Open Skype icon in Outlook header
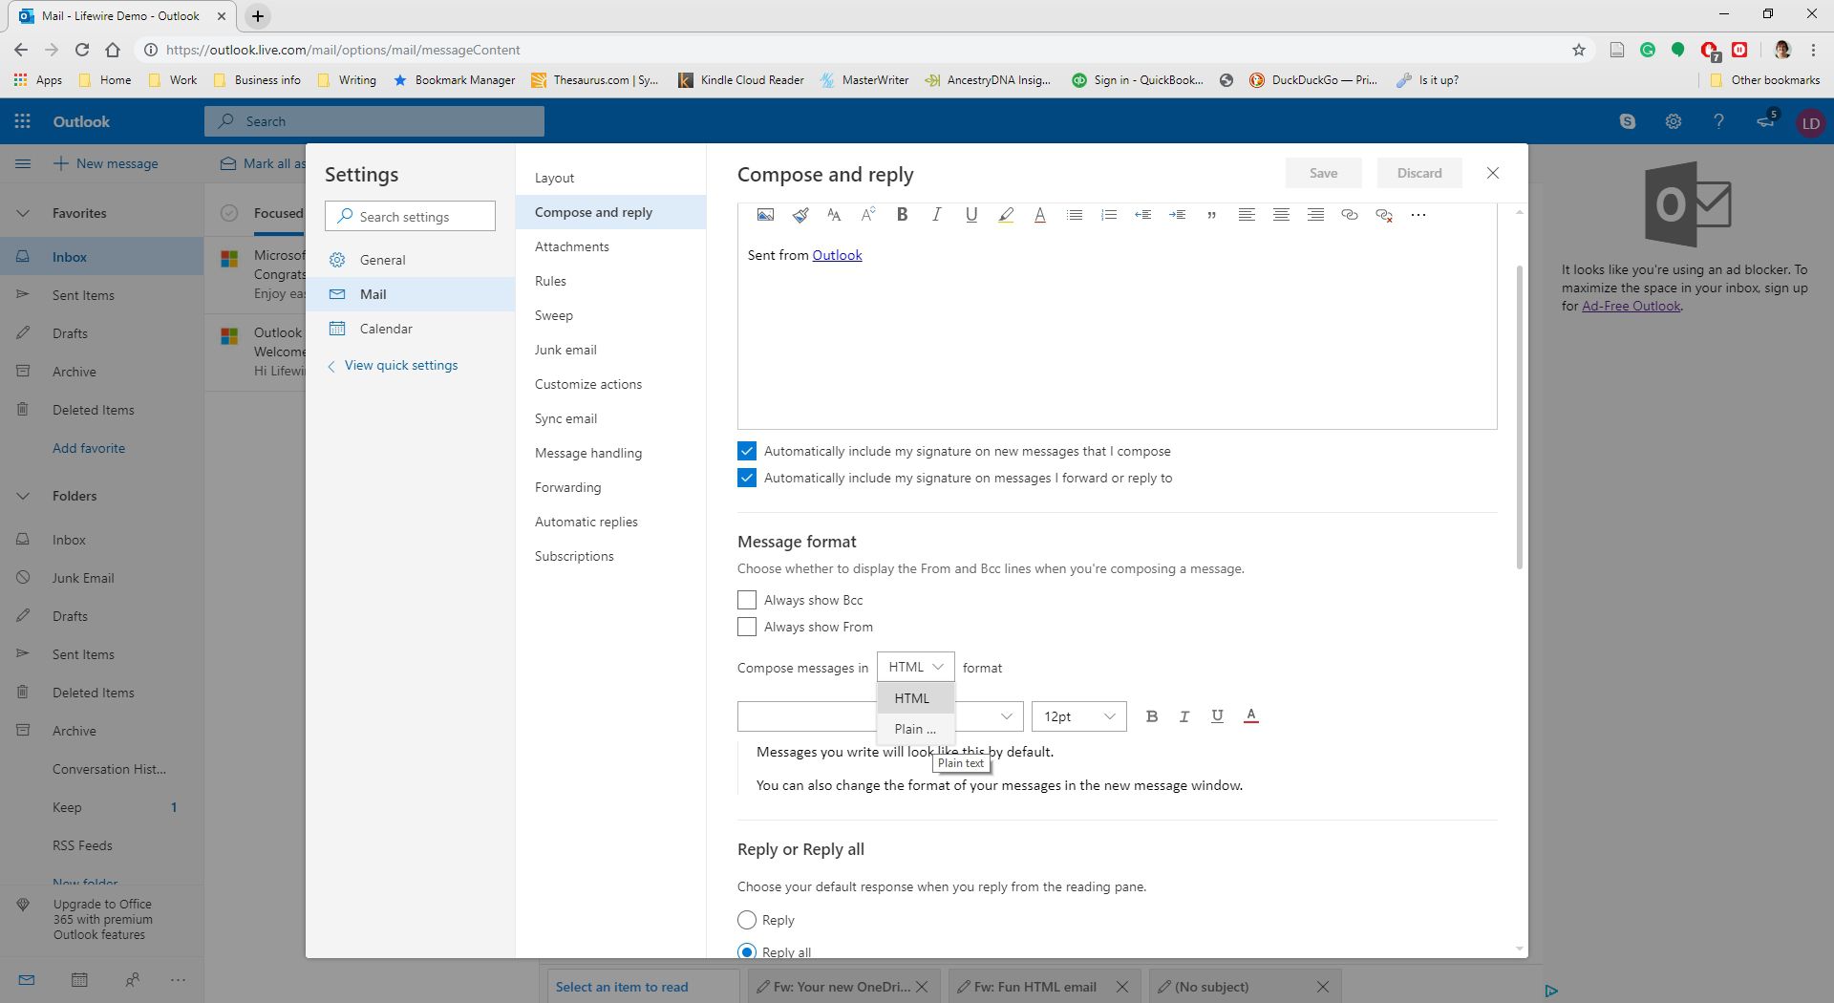1834x1003 pixels. point(1628,121)
